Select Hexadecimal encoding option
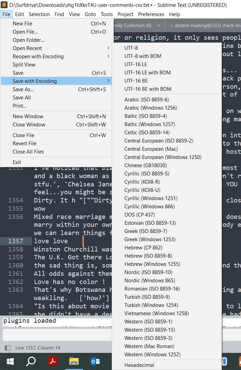This screenshot has height=370, width=241. [167, 365]
